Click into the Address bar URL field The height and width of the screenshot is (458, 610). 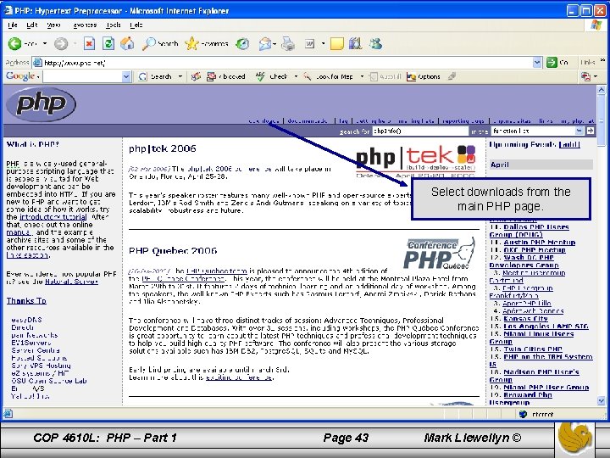tap(282, 62)
